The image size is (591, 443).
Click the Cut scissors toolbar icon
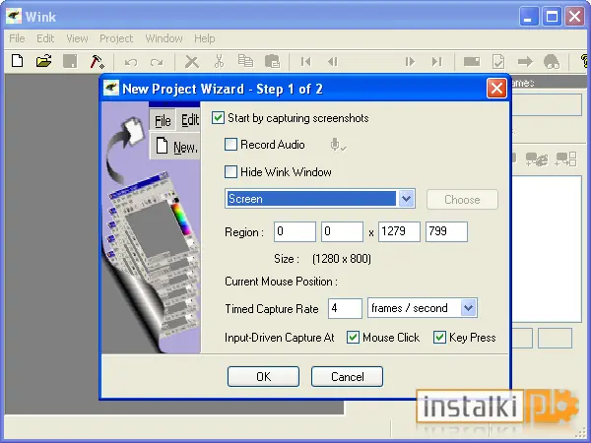(219, 61)
